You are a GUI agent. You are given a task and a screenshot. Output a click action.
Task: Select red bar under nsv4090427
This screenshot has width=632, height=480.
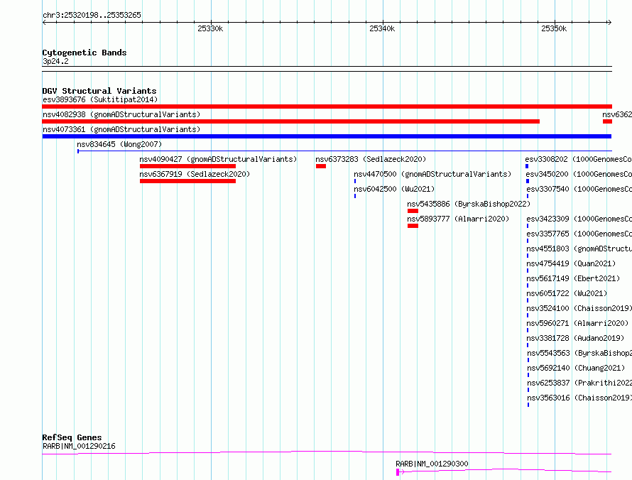point(188,166)
